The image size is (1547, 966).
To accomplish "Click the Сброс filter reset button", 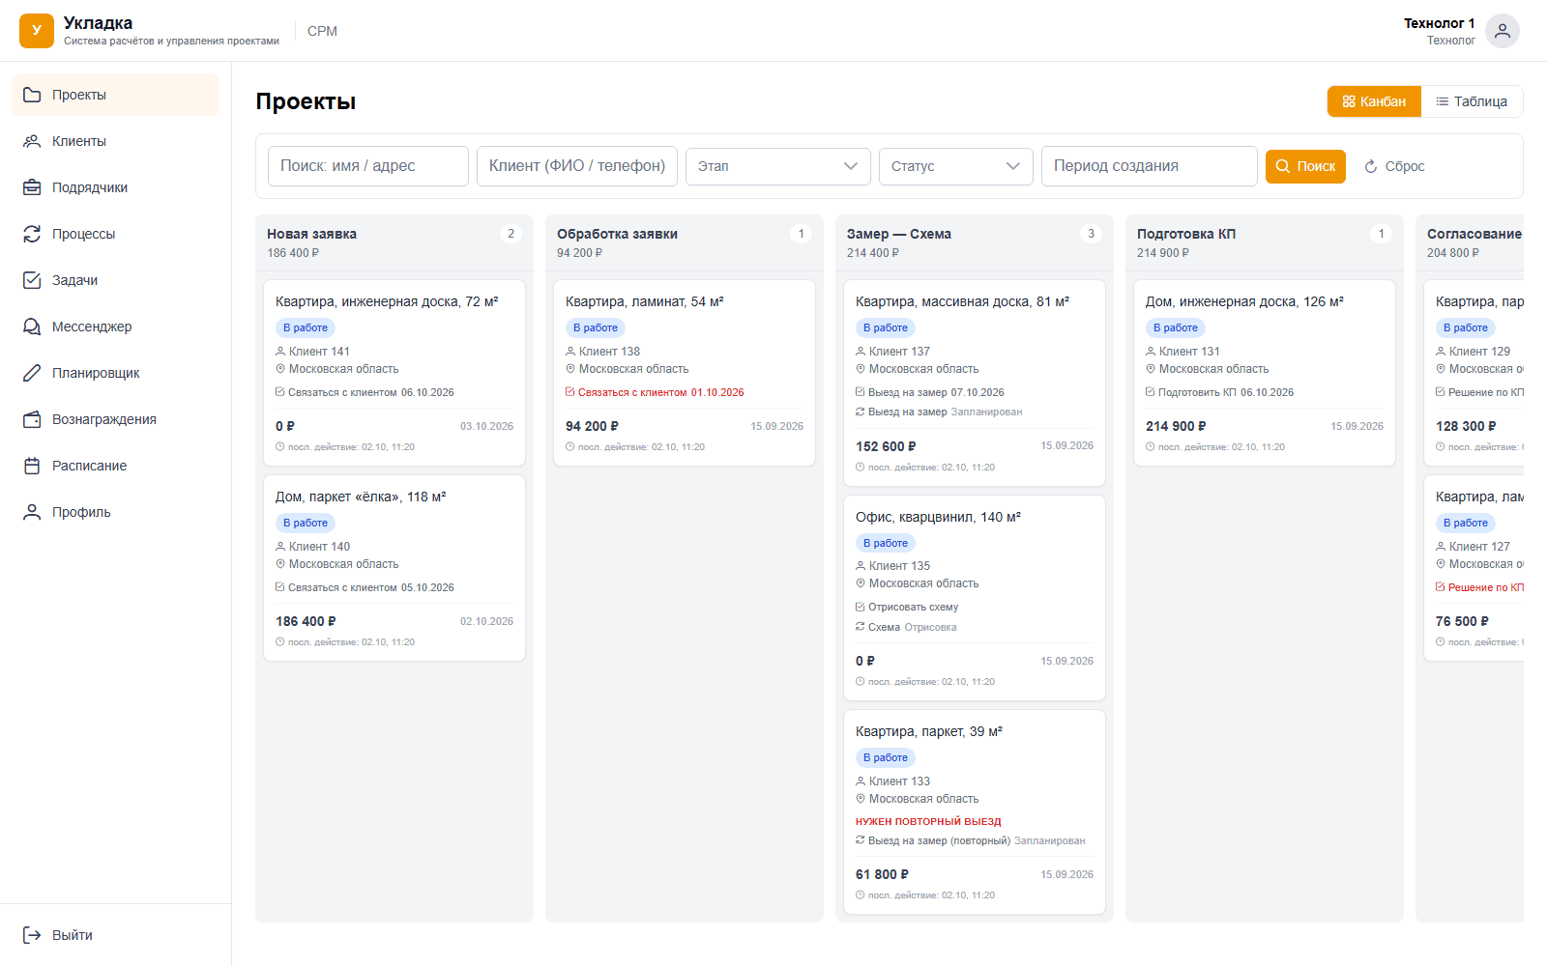I will [1394, 166].
